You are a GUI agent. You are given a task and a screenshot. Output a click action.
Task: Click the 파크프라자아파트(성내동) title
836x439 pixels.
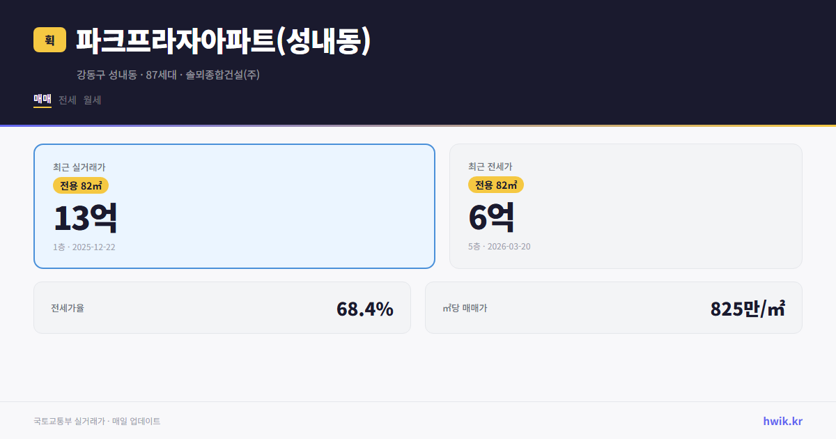coord(224,40)
